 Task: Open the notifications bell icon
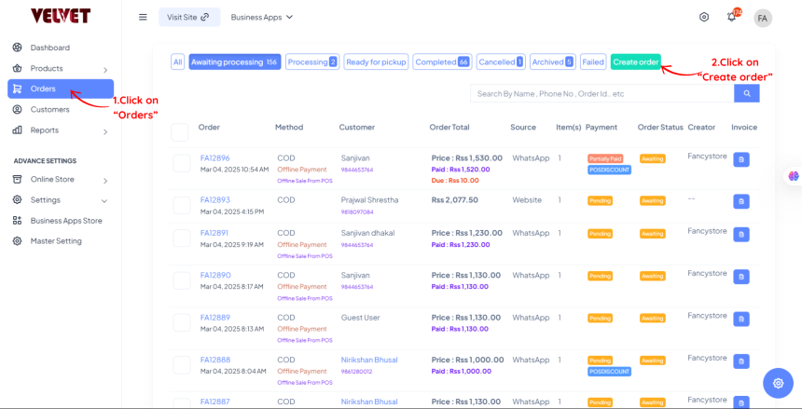731,18
